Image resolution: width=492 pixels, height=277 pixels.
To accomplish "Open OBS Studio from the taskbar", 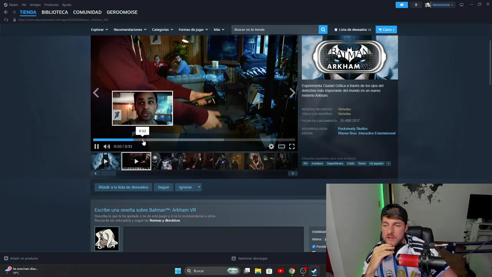I will coord(303,271).
